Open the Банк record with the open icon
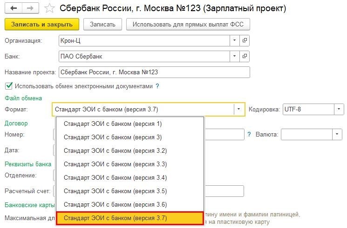The width and height of the screenshot is (347, 228). [x=245, y=57]
